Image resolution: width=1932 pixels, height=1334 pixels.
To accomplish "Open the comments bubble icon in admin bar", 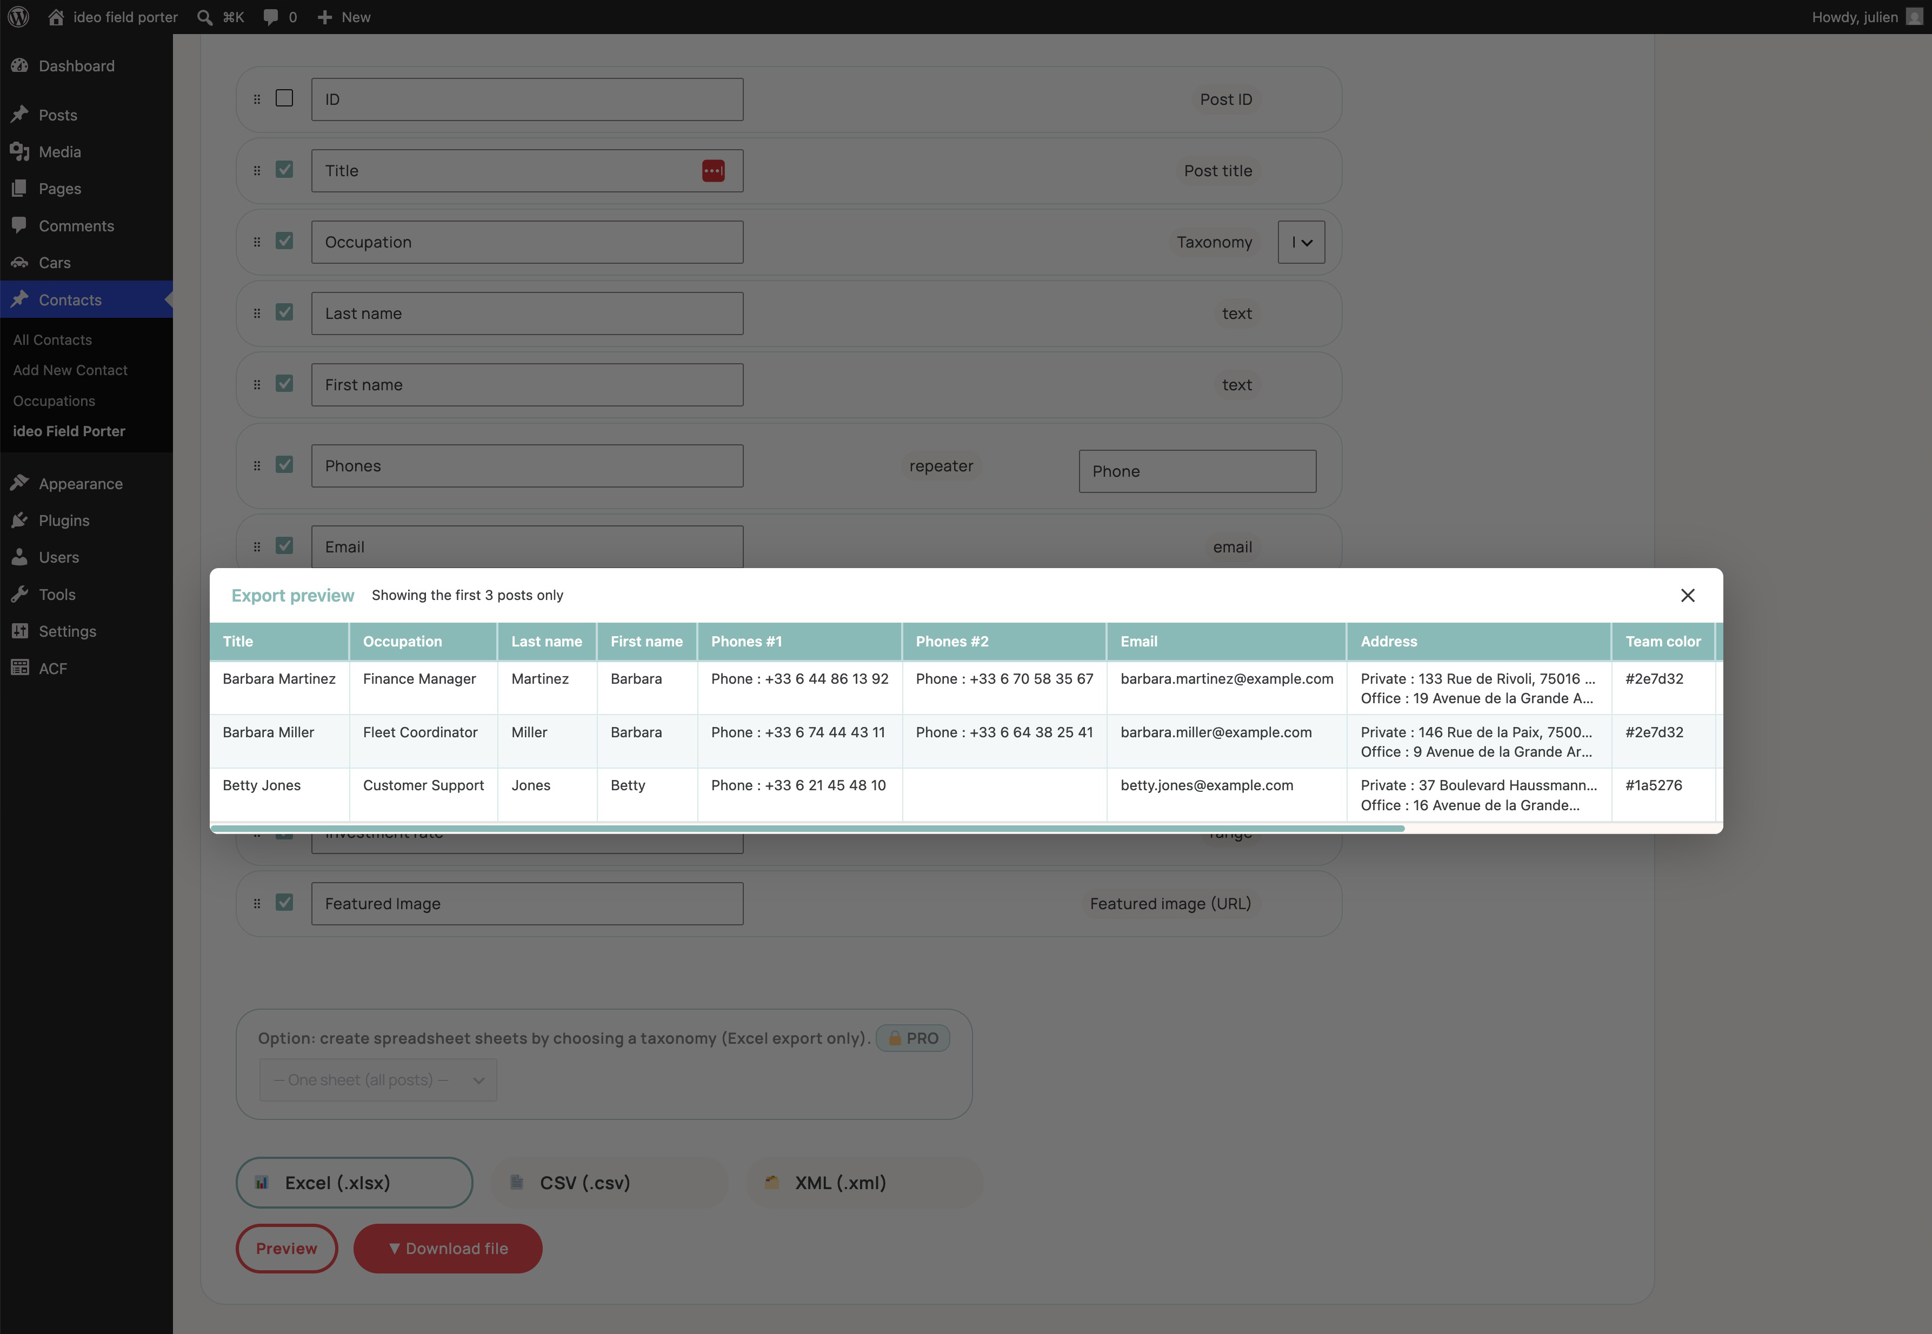I will (271, 17).
